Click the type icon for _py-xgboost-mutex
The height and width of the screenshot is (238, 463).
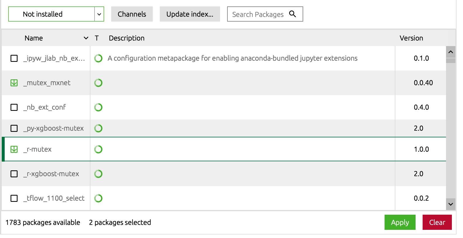[x=98, y=128]
